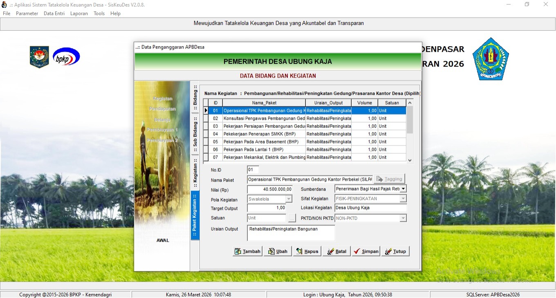Expand the Sumberdana dropdown
Screen dimensions: 556x298
point(403,189)
